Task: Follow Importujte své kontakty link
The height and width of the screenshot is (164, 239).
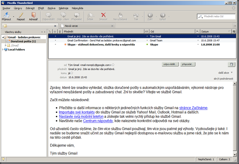Action: [x=77, y=112]
